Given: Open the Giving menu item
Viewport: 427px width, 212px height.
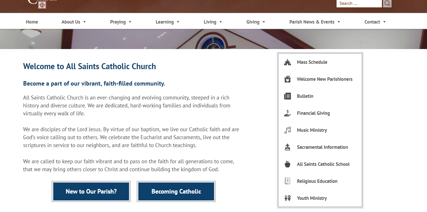Looking at the screenshot, I should coord(253,22).
